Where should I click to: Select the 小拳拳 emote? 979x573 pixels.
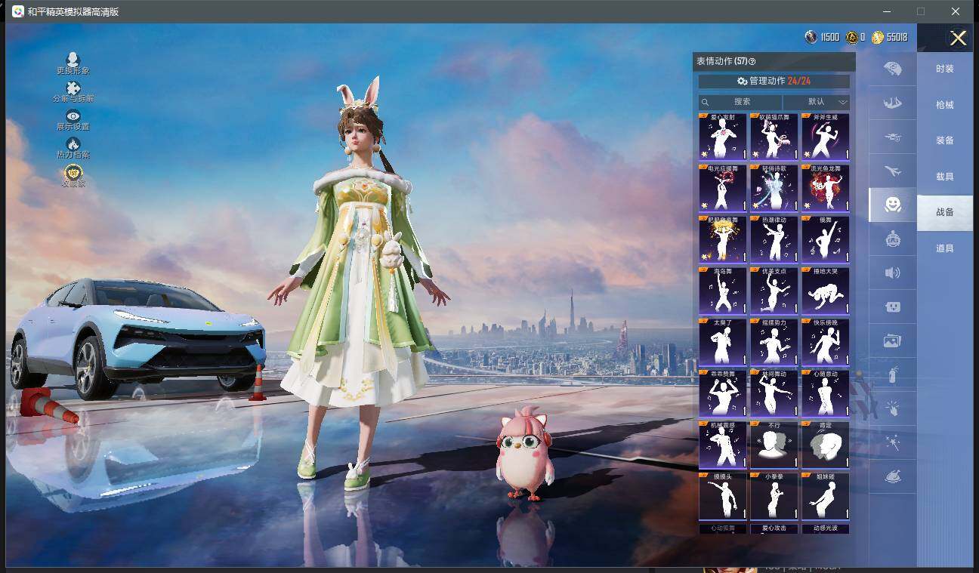tap(774, 496)
